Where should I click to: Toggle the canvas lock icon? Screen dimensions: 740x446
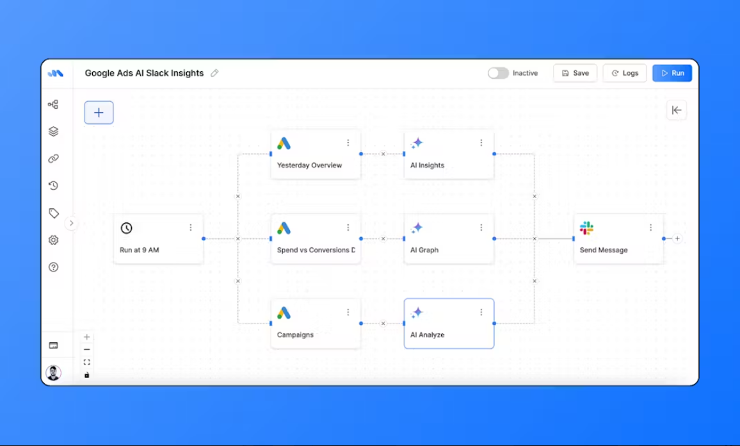click(x=87, y=375)
